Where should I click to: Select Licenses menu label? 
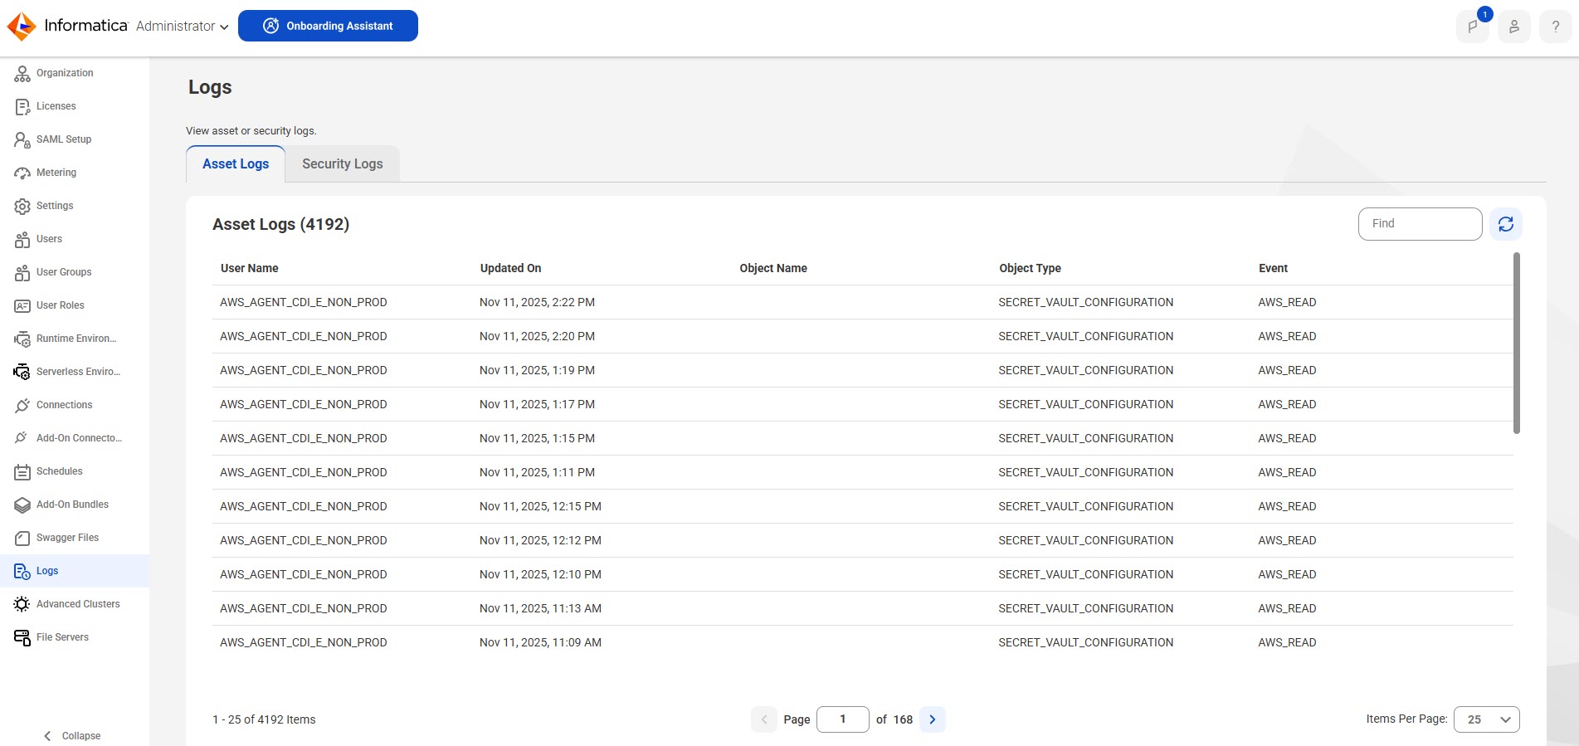point(56,106)
